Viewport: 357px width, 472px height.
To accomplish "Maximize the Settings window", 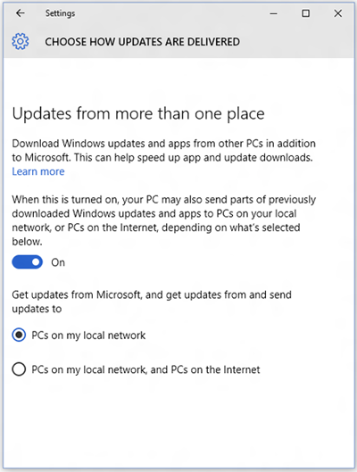I will click(305, 13).
